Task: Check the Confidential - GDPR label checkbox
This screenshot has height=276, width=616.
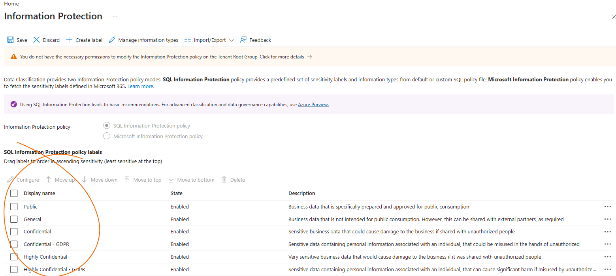Action: click(x=14, y=244)
